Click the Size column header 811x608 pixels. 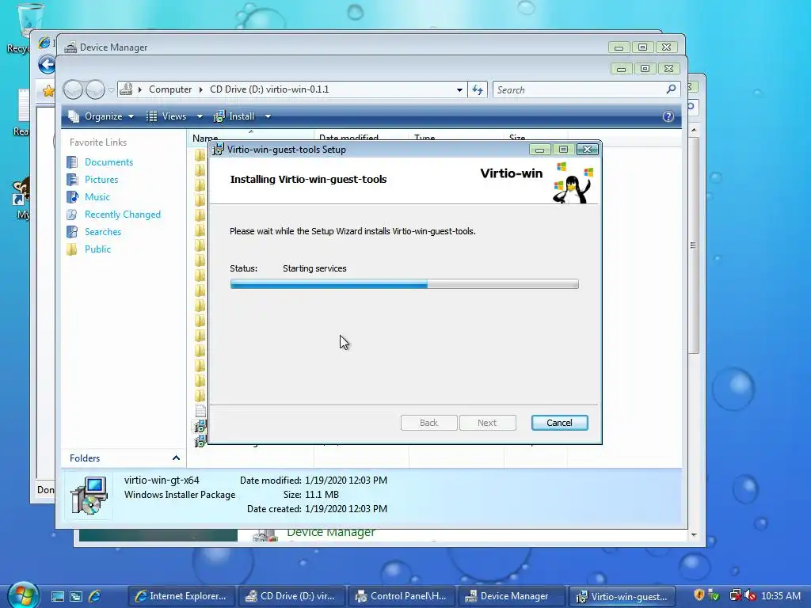click(x=517, y=138)
